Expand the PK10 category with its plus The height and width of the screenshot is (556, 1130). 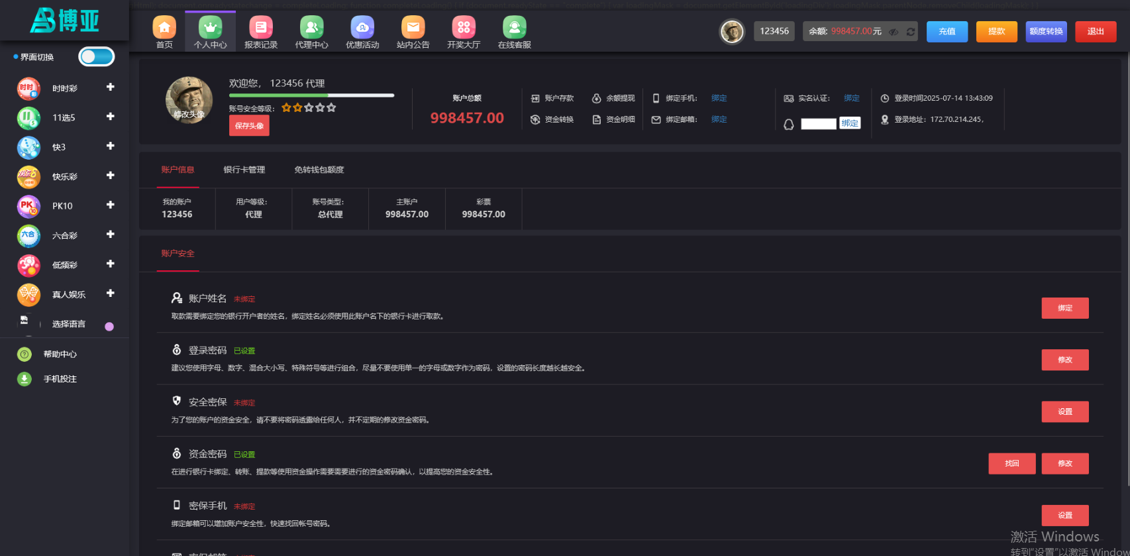pyautogui.click(x=111, y=205)
